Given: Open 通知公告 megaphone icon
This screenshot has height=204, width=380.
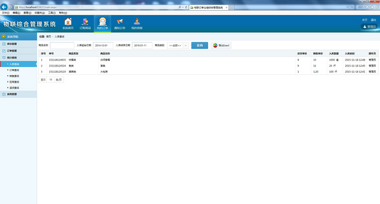Looking at the screenshot, I should tap(119, 24).
